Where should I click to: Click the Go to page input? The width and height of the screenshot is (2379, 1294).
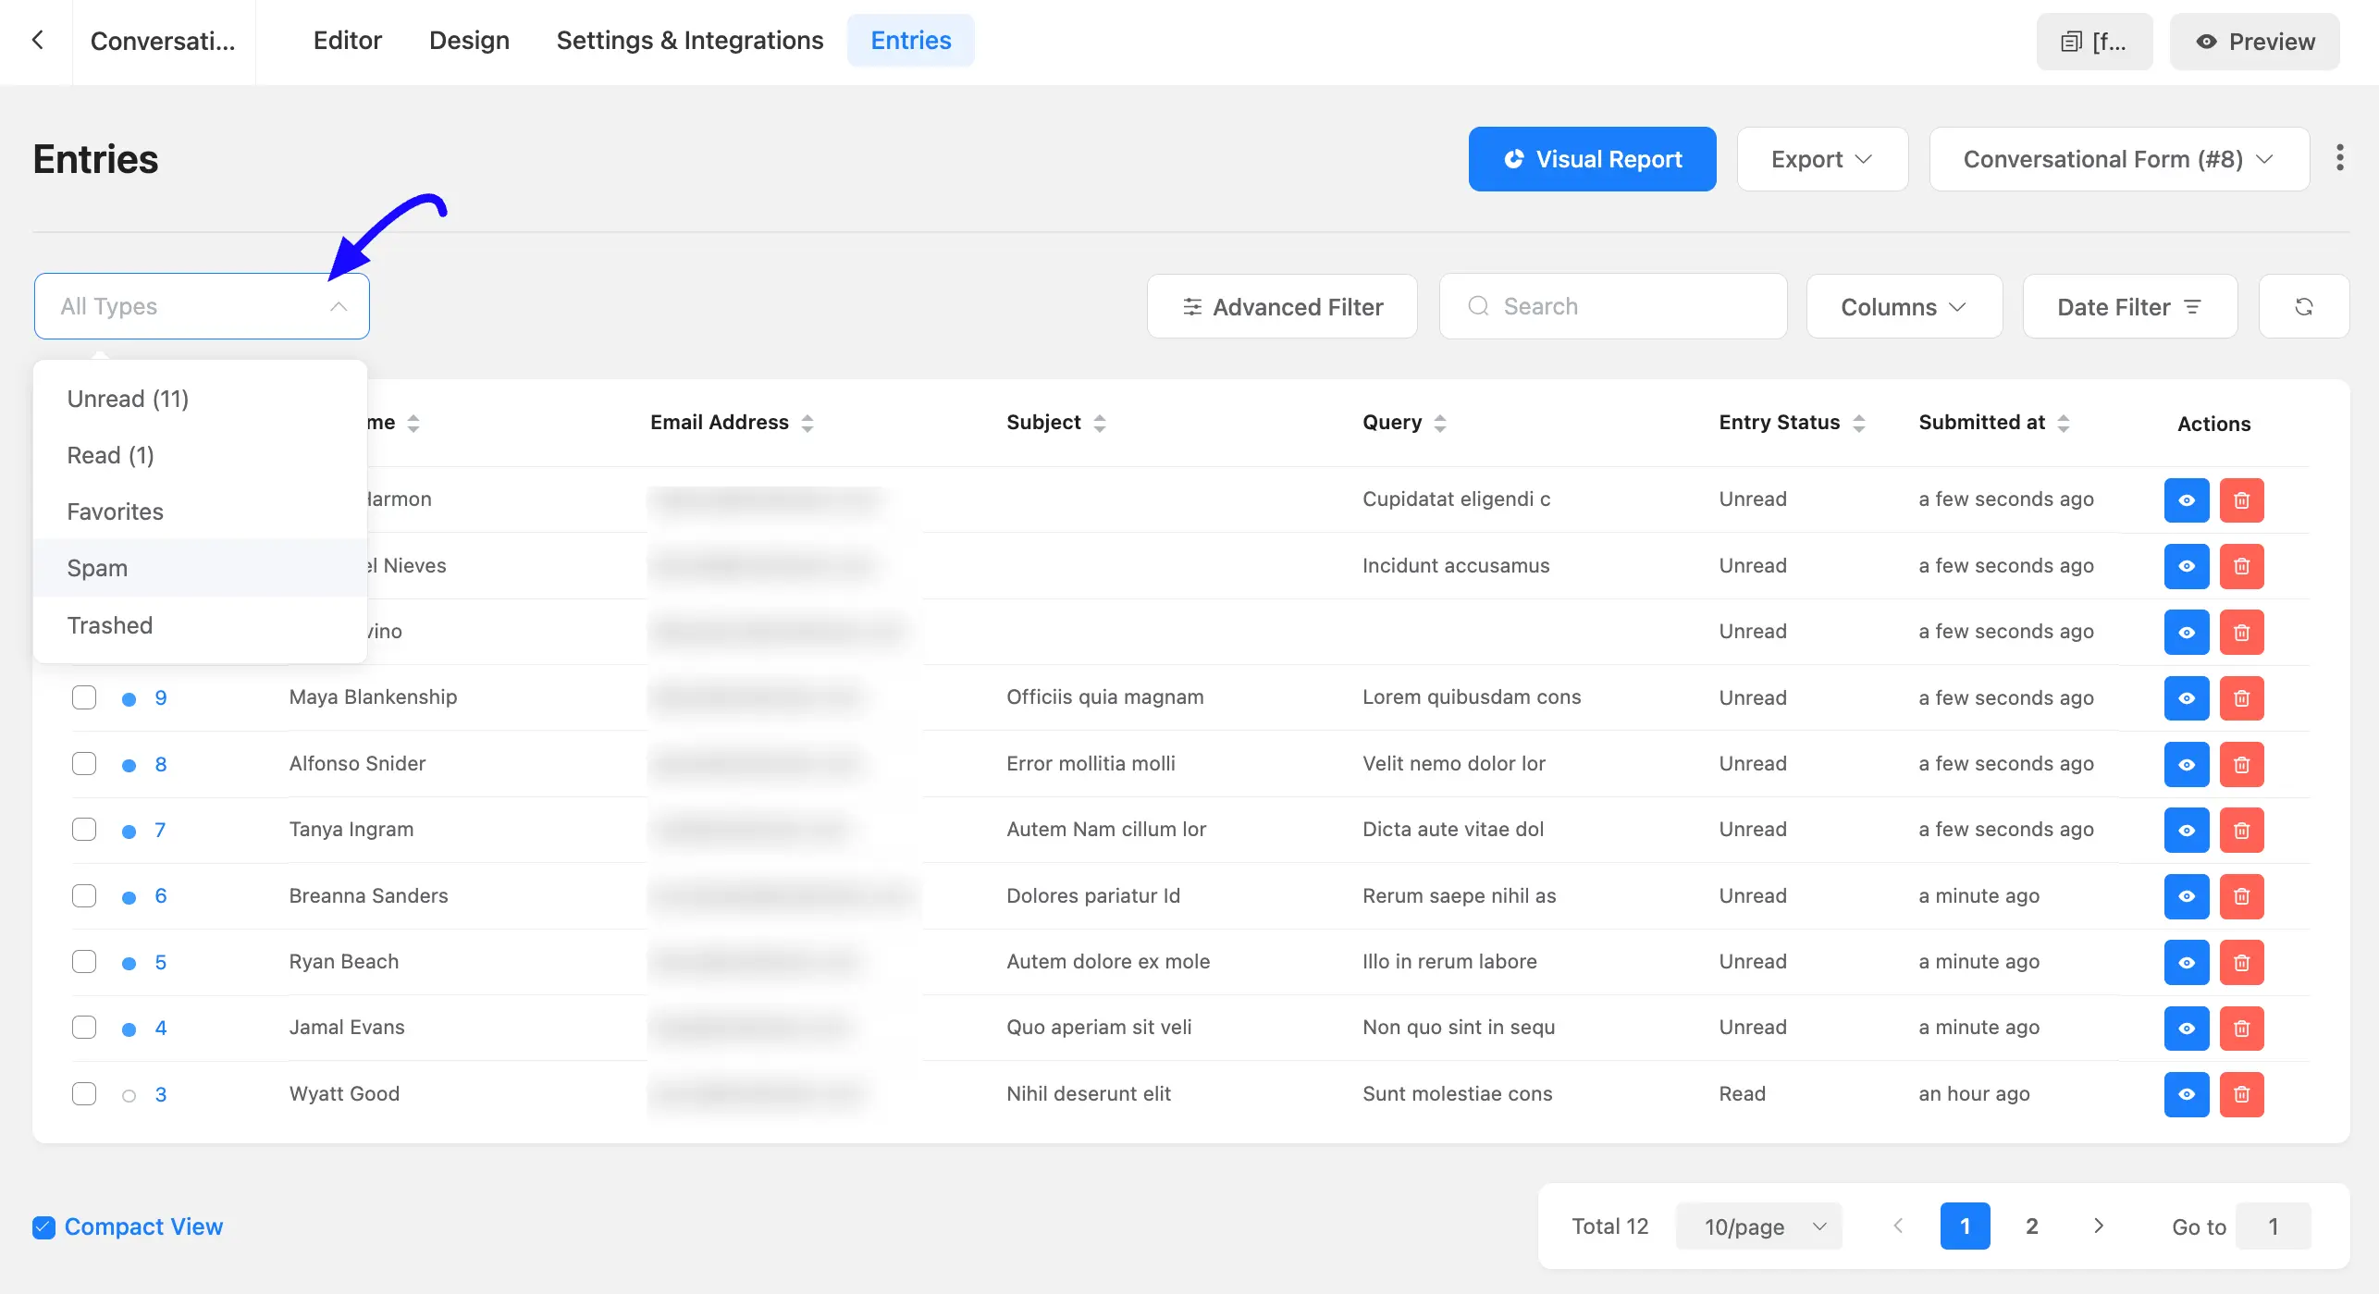click(2273, 1226)
